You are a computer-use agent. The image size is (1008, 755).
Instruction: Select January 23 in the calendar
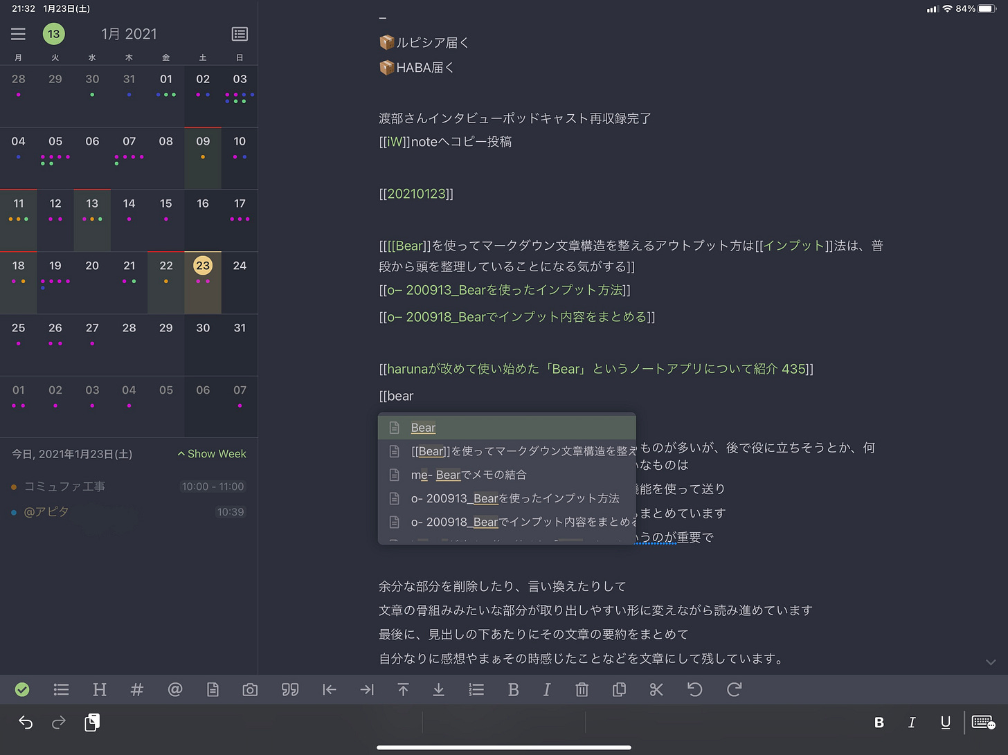click(x=203, y=282)
